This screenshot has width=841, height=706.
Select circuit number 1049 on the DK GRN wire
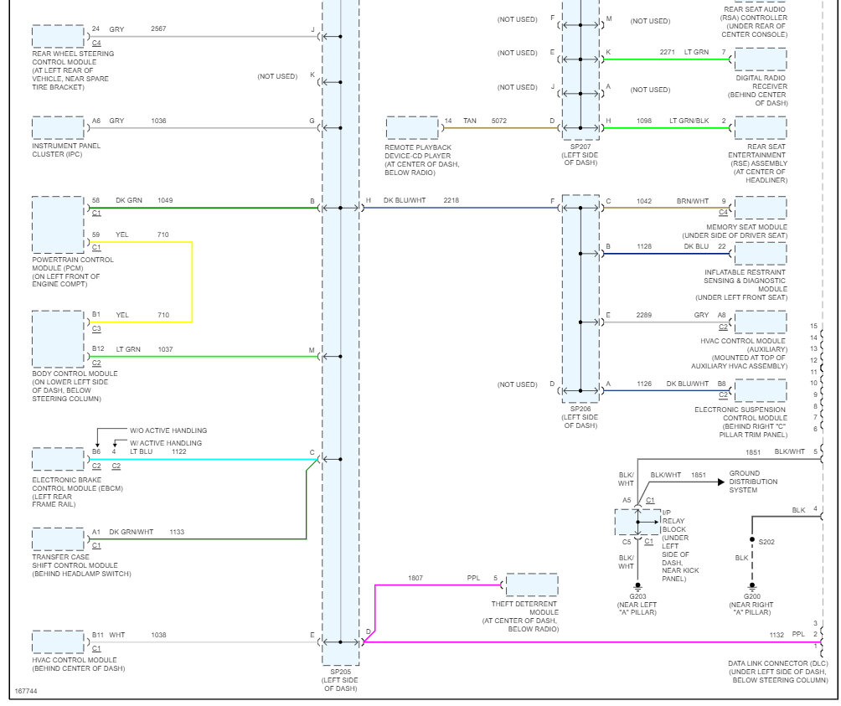165,200
